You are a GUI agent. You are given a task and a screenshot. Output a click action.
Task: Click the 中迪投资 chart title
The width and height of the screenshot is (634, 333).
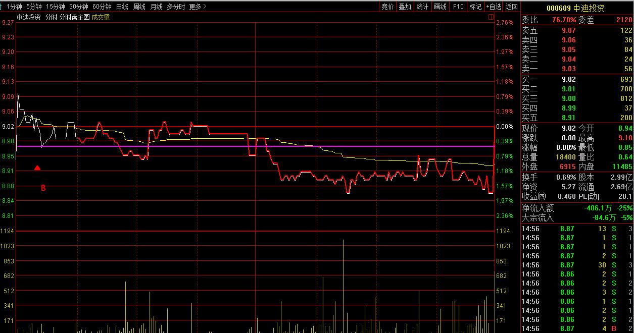tap(29, 17)
